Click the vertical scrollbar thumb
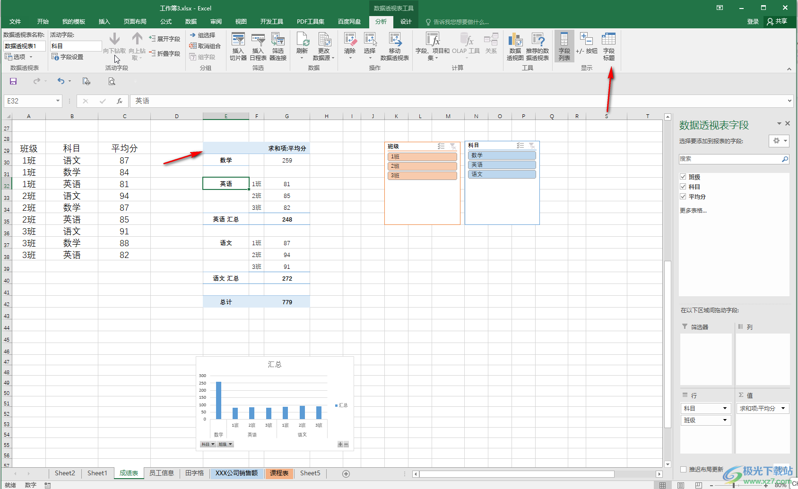The image size is (798, 489). click(668, 344)
